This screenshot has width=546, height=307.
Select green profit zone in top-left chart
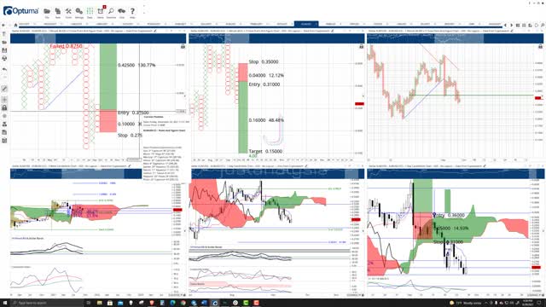point(108,77)
